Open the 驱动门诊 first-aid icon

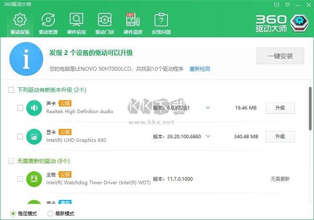[x=105, y=19]
